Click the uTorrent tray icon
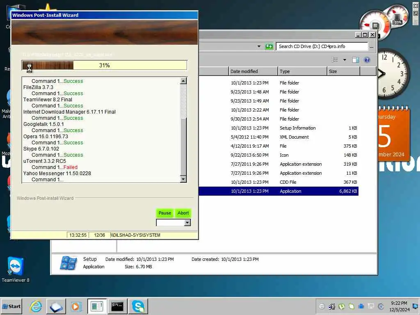This screenshot has width=420, height=315. click(x=342, y=306)
